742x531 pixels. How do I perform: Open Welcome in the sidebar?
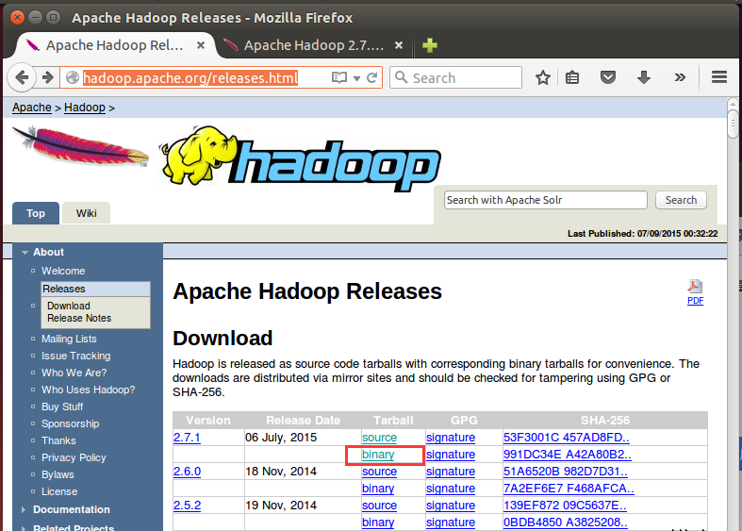tap(63, 272)
